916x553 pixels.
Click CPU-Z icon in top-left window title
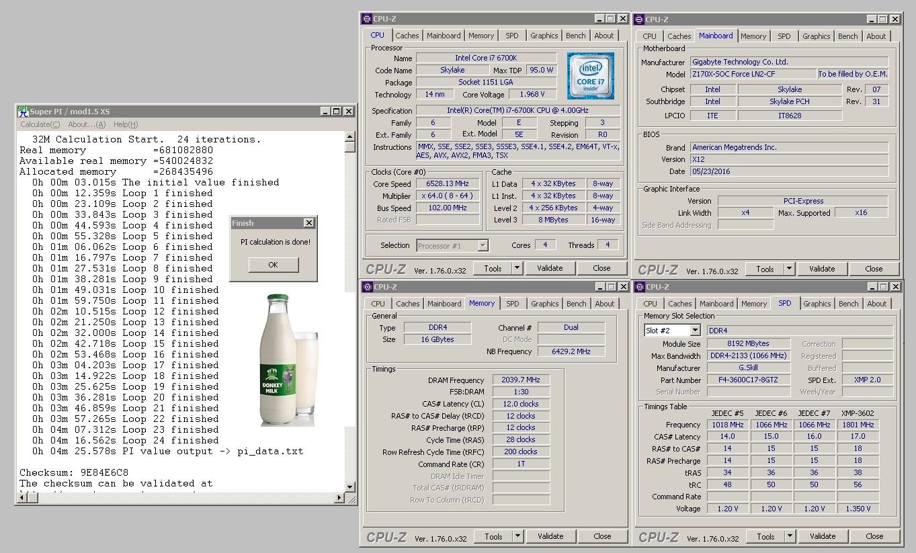tap(368, 19)
